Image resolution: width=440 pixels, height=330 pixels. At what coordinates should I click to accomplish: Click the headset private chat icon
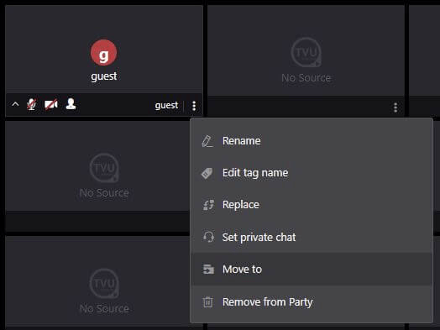(x=208, y=237)
